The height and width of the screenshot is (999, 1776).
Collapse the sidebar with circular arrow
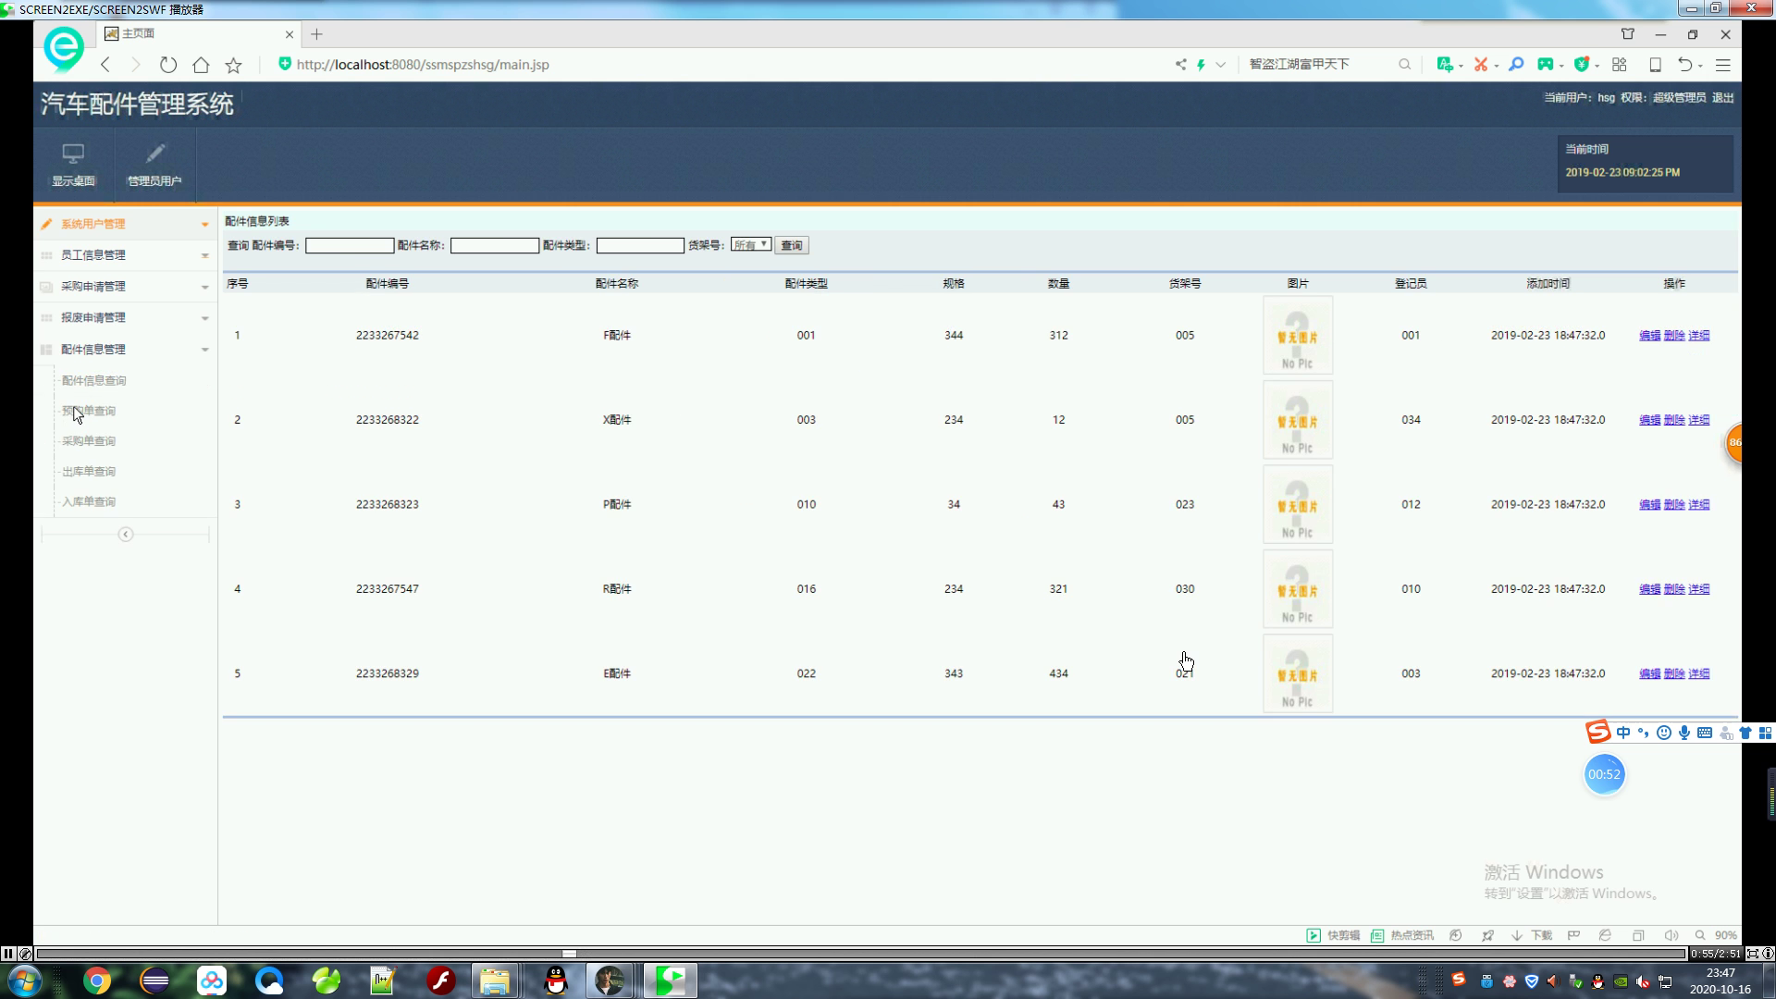[126, 535]
